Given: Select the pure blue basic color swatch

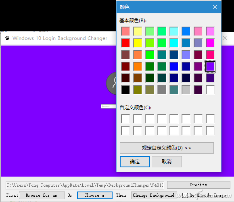Looking at the screenshot, I should 174,67.
